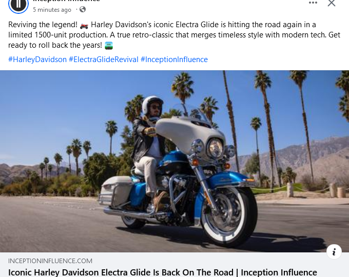Open the Iconic Harley Davidson Electra Glide headline
This screenshot has width=349, height=277.
click(163, 272)
